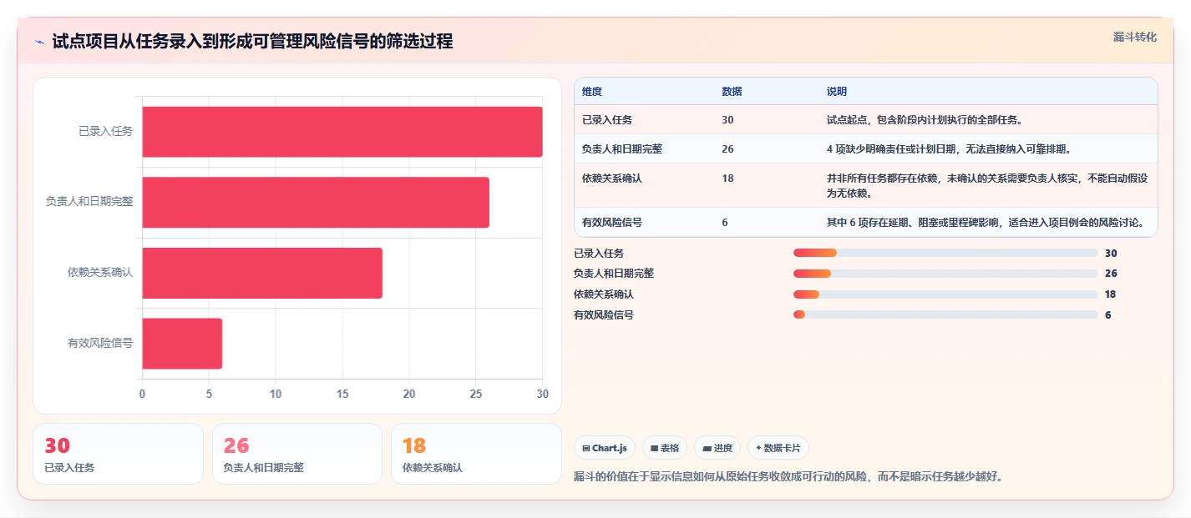Select the 进度 chip
This screenshot has height=518, width=1191.
click(717, 448)
